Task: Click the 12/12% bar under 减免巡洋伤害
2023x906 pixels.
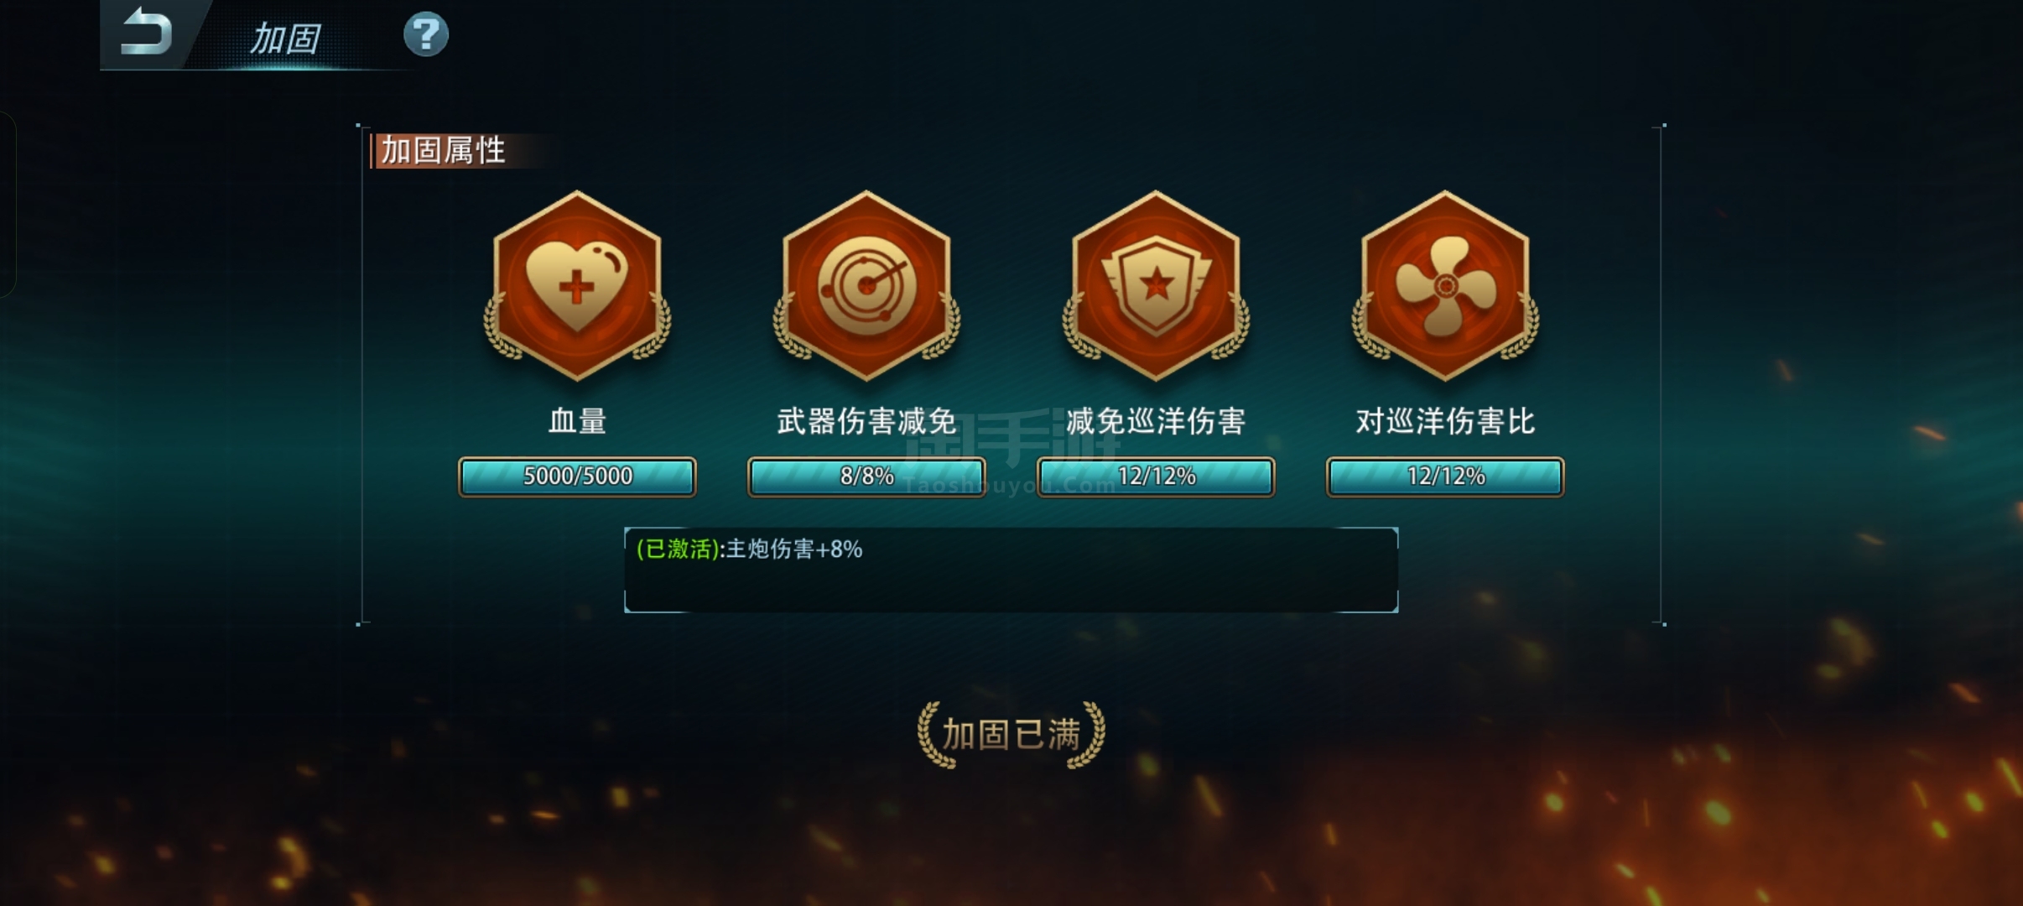Action: (x=1156, y=476)
